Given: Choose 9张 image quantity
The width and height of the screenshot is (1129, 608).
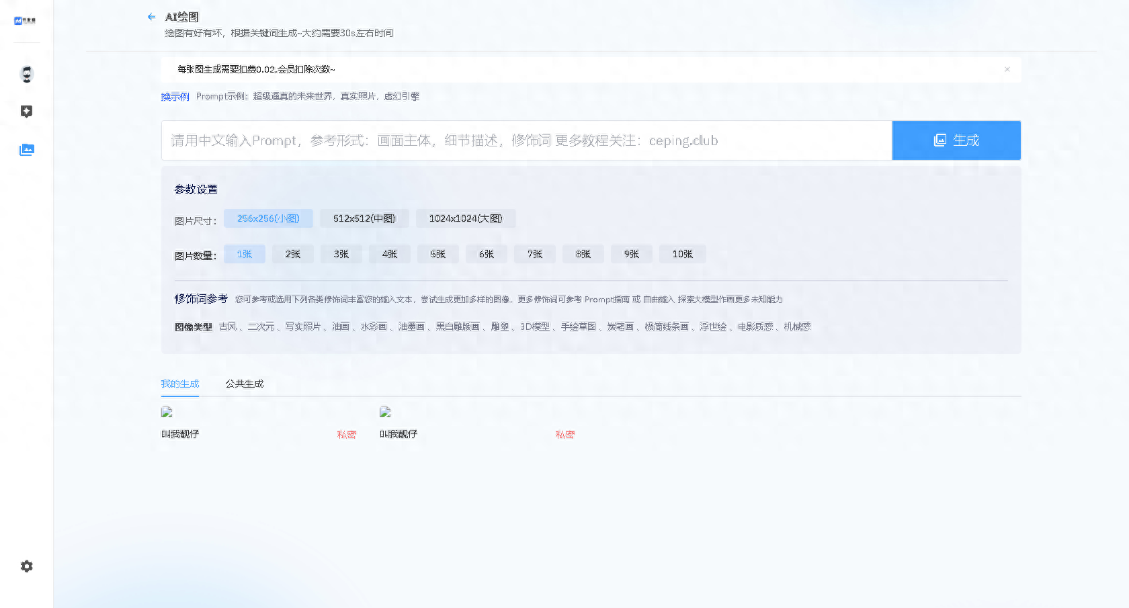Looking at the screenshot, I should tap(632, 254).
